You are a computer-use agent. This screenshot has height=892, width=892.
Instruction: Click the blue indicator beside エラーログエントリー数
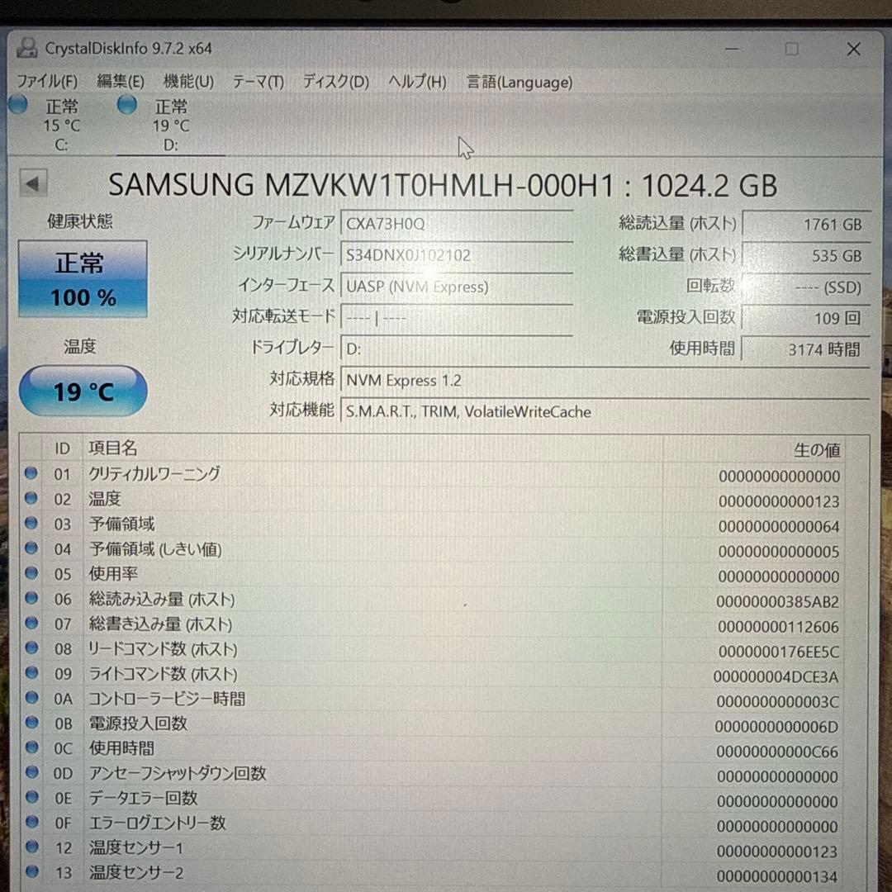[x=31, y=821]
